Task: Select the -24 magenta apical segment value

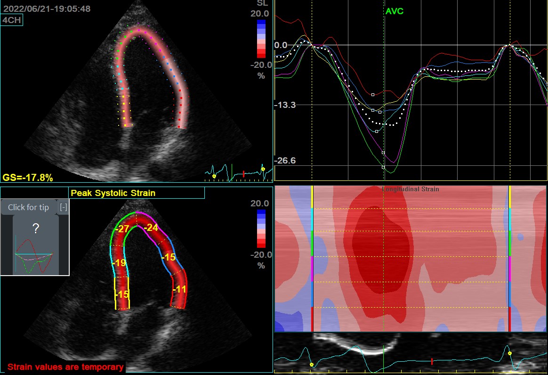Action: 151,228
